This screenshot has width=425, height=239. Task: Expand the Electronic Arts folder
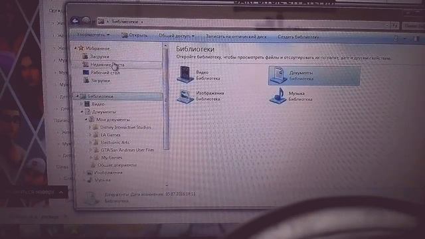click(x=91, y=142)
